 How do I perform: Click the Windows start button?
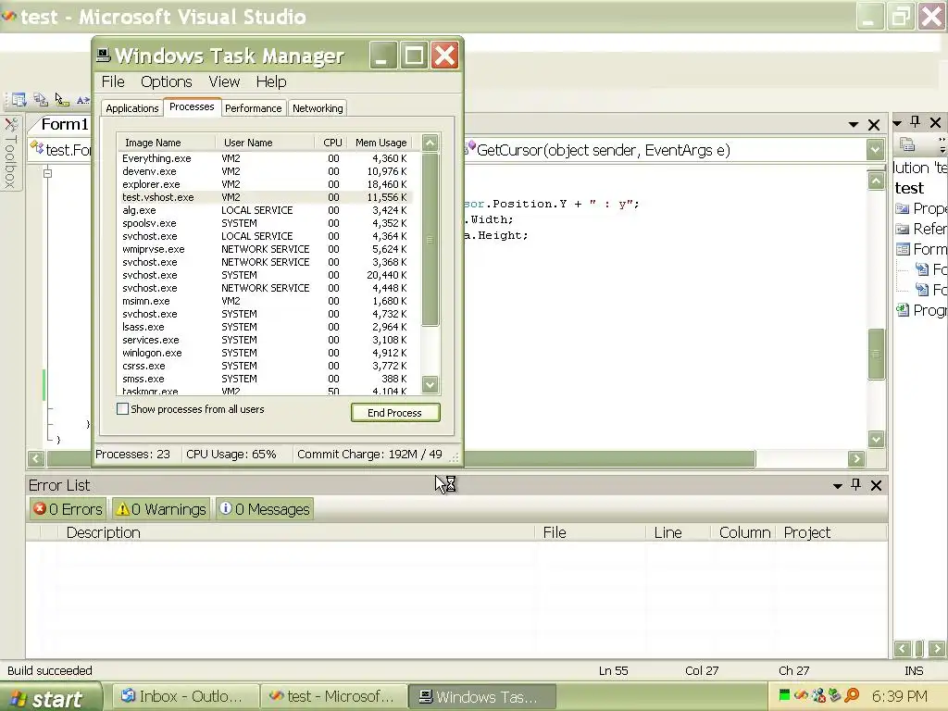pyautogui.click(x=51, y=698)
